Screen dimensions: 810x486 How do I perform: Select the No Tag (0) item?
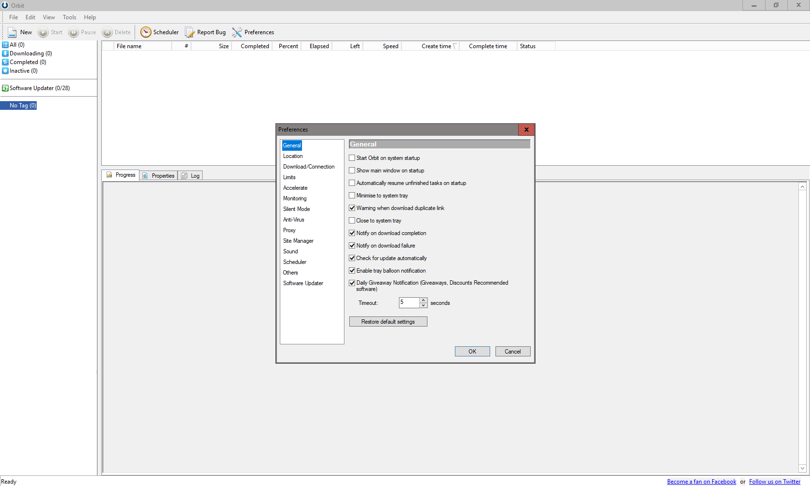[x=23, y=105]
